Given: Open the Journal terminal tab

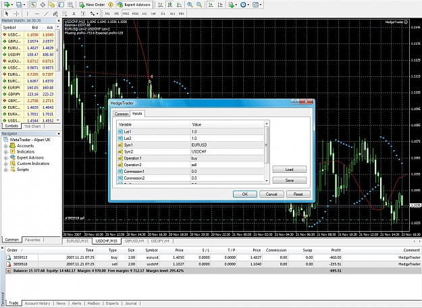Looking at the screenshot, I should point(131,303).
